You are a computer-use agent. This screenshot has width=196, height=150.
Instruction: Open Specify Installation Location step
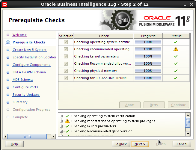coord(34,57)
